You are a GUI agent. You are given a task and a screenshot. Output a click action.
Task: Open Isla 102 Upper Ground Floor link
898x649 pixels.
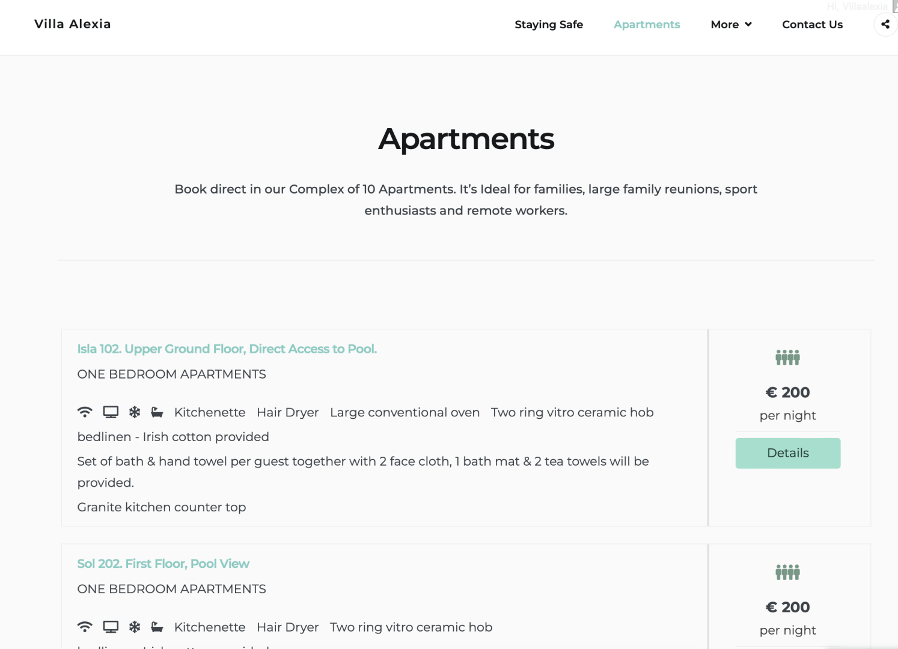(x=227, y=349)
